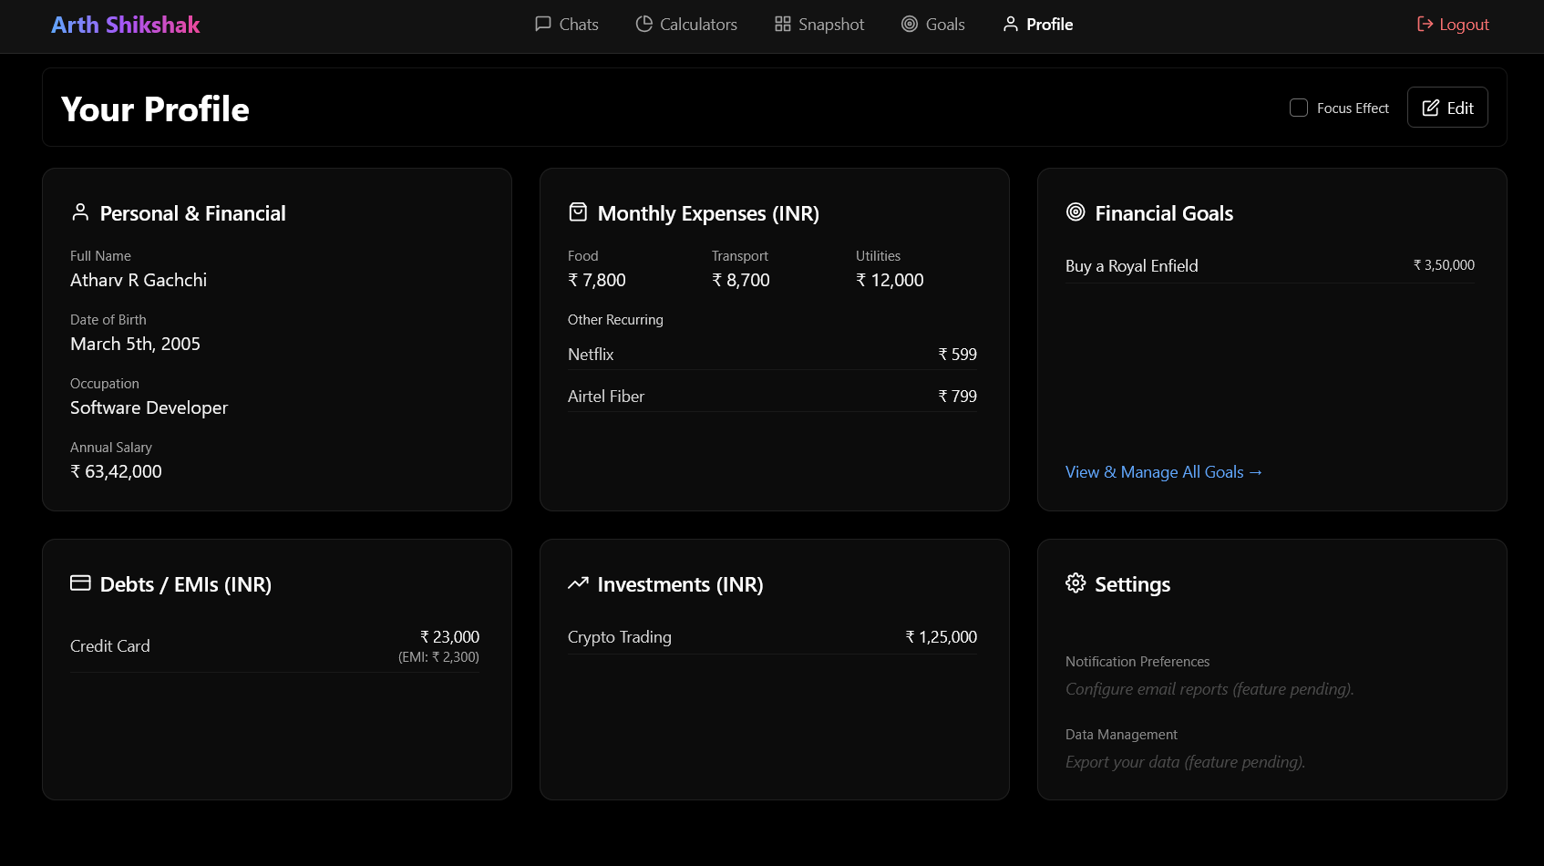Enable the Focus Effect checkbox

point(1299,108)
